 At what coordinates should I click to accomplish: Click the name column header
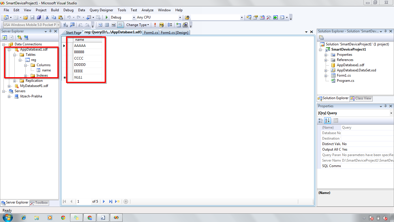(88, 40)
